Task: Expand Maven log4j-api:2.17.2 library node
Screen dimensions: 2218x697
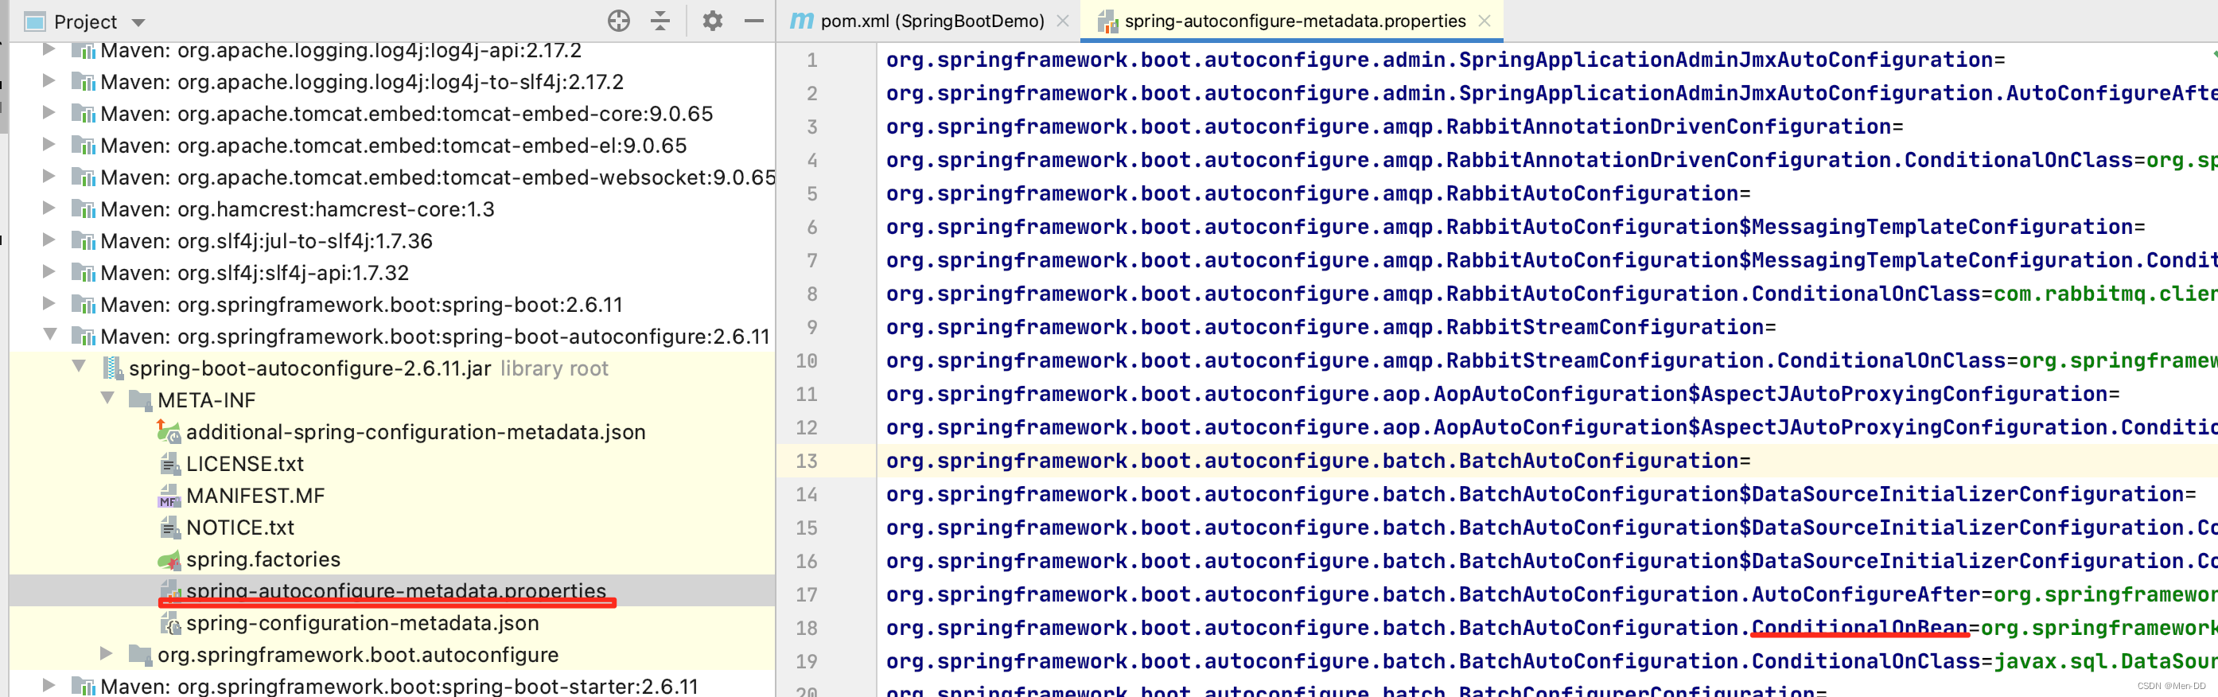Action: coord(49,50)
